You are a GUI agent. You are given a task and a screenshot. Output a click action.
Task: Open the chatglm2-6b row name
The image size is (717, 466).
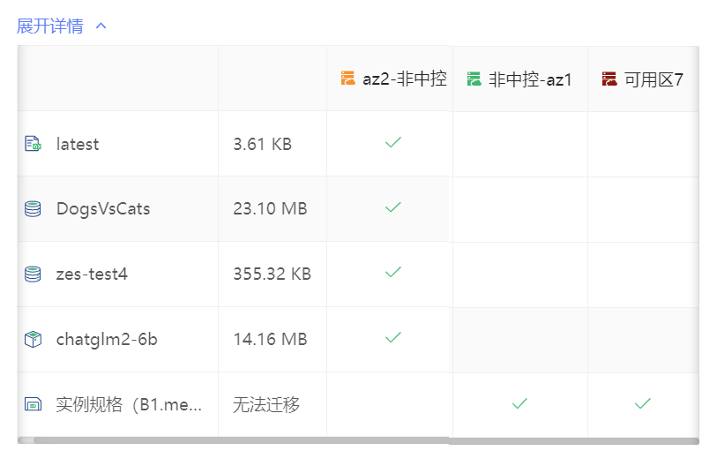coord(107,340)
